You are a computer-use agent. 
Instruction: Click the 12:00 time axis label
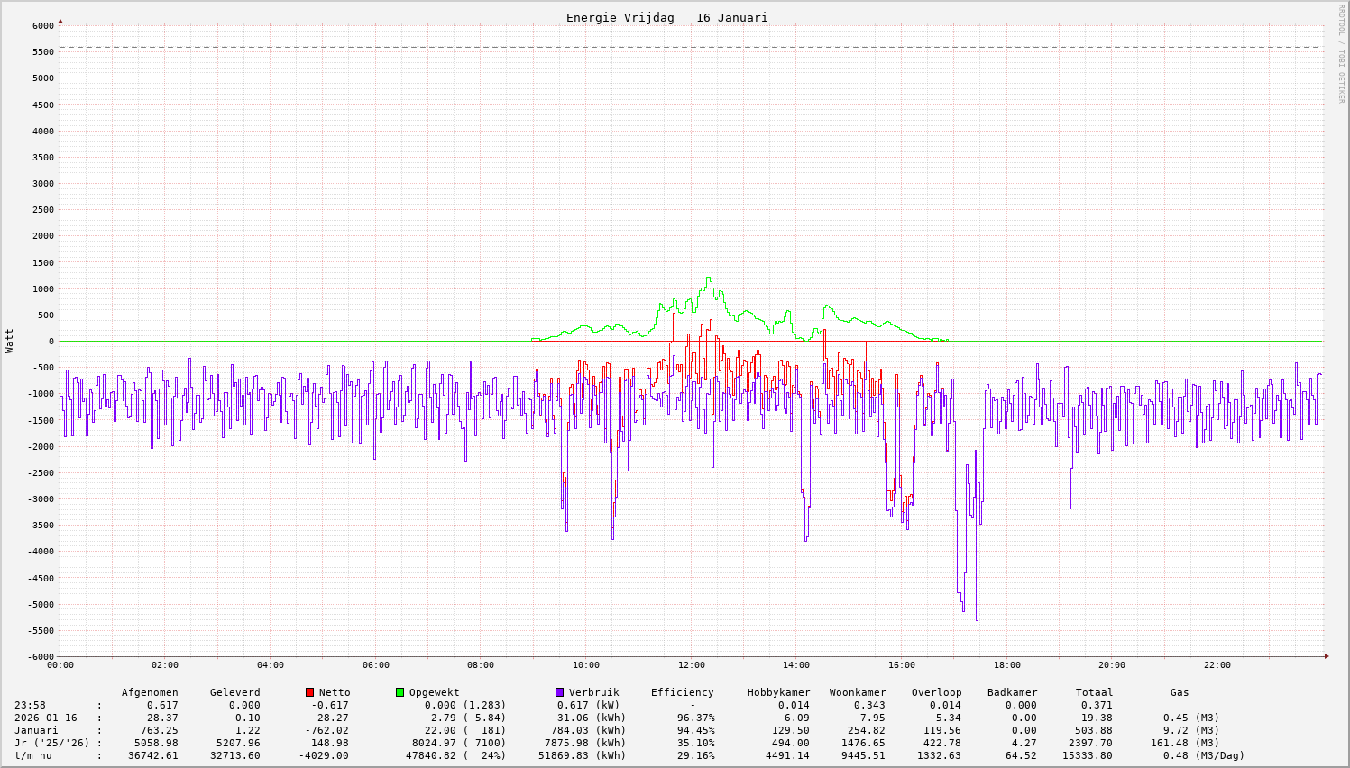[691, 665]
